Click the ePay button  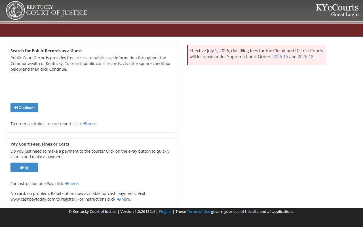(x=24, y=167)
